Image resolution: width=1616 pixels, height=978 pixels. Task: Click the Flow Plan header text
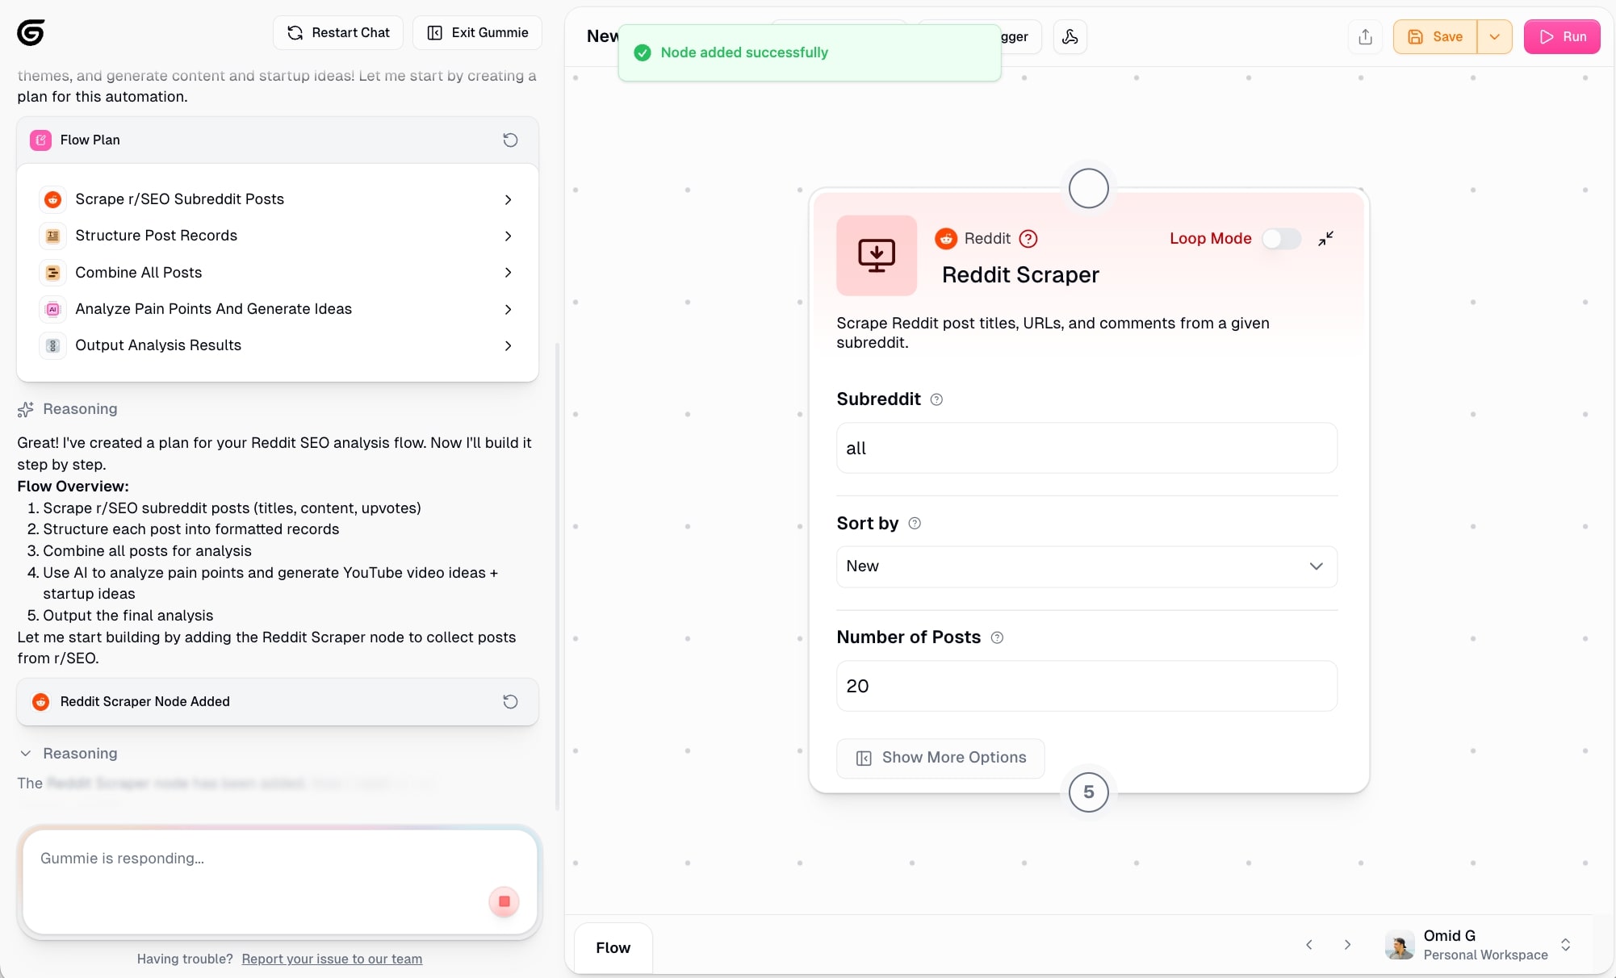point(90,140)
